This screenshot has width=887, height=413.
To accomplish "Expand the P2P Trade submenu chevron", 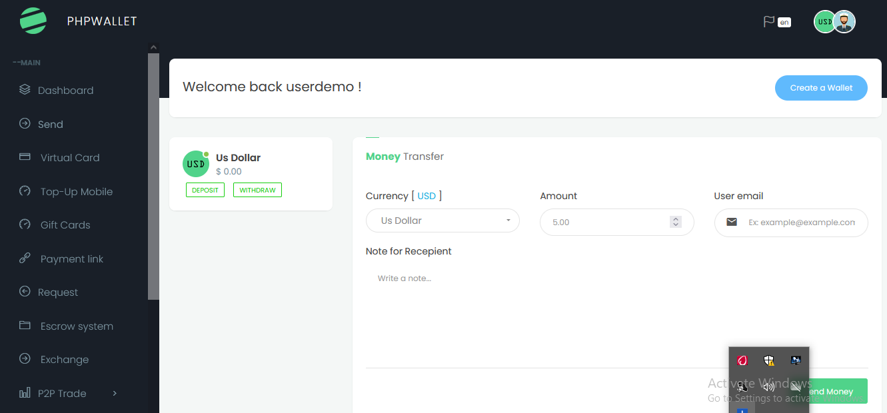I will 115,393.
